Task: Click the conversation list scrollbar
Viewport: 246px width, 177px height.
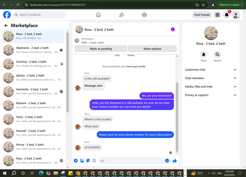Action: point(67,72)
